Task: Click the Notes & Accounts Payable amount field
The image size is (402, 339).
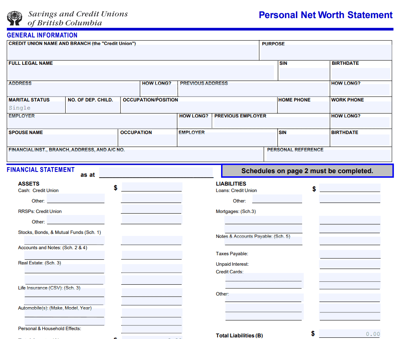Action: point(350,241)
